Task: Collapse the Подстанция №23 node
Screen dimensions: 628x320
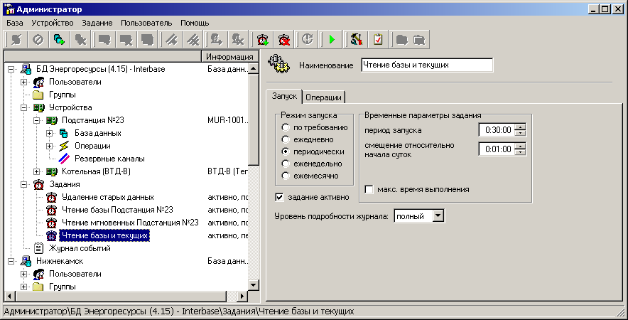Action: pos(37,121)
